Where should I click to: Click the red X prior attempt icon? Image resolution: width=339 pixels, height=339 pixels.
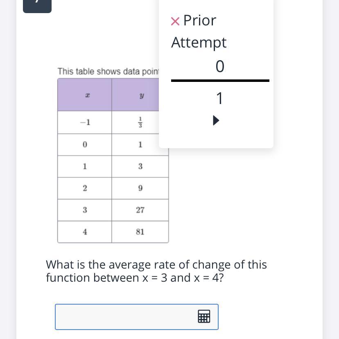click(x=175, y=21)
